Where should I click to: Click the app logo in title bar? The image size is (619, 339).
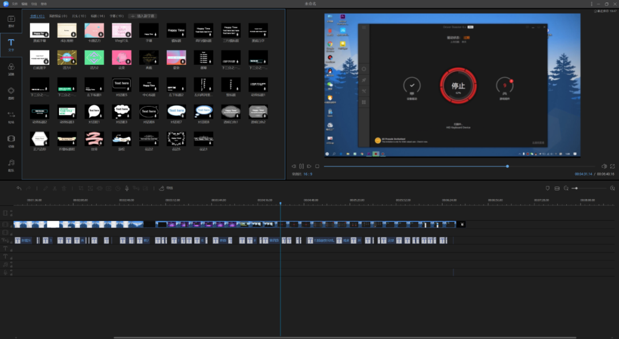tap(6, 3)
